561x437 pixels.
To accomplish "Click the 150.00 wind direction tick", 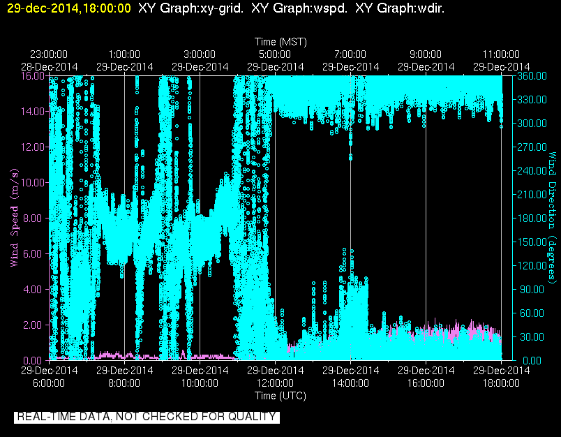I will click(532, 242).
